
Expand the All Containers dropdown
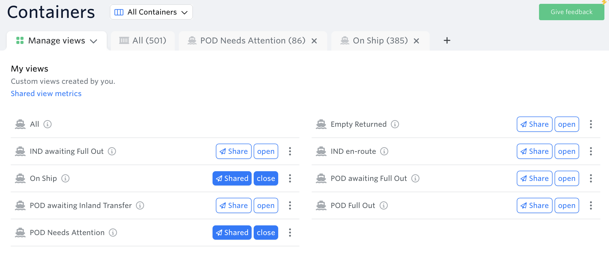pos(151,12)
